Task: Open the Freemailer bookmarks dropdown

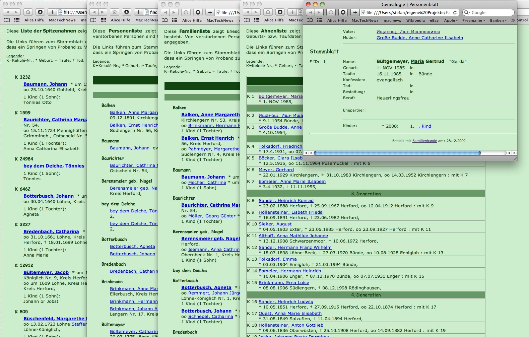Action: (474, 20)
